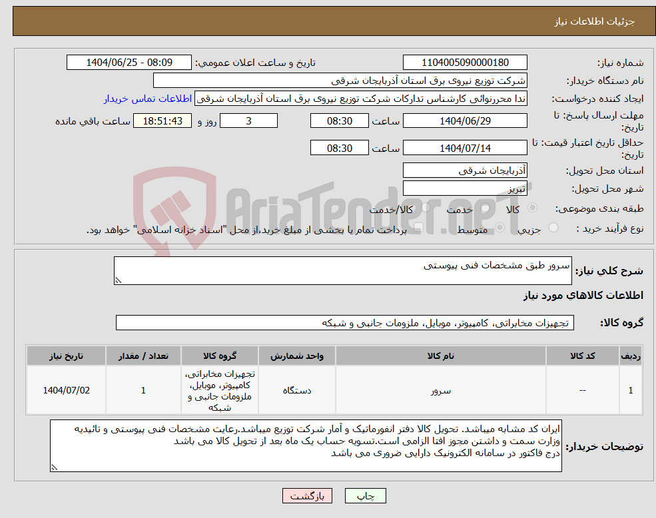Click the announcement date field 1404/06/25
This screenshot has width=656, height=518.
click(129, 62)
